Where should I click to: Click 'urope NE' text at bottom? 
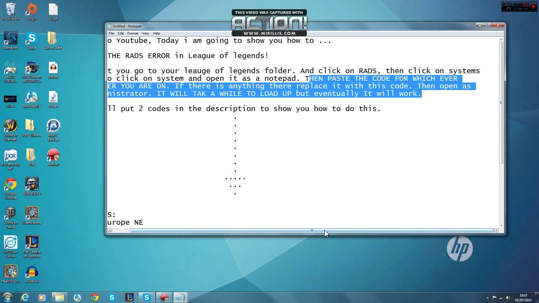tap(125, 223)
